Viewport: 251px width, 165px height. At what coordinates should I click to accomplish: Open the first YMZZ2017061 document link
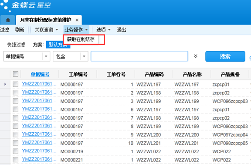39,84
